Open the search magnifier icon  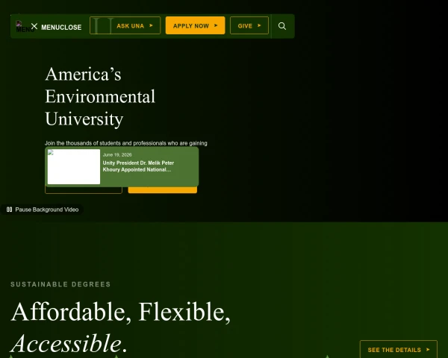282,26
